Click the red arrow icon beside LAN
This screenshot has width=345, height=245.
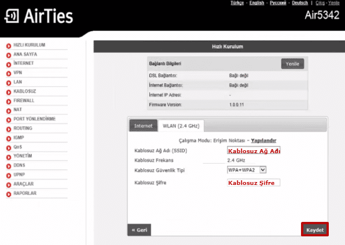[9, 83]
